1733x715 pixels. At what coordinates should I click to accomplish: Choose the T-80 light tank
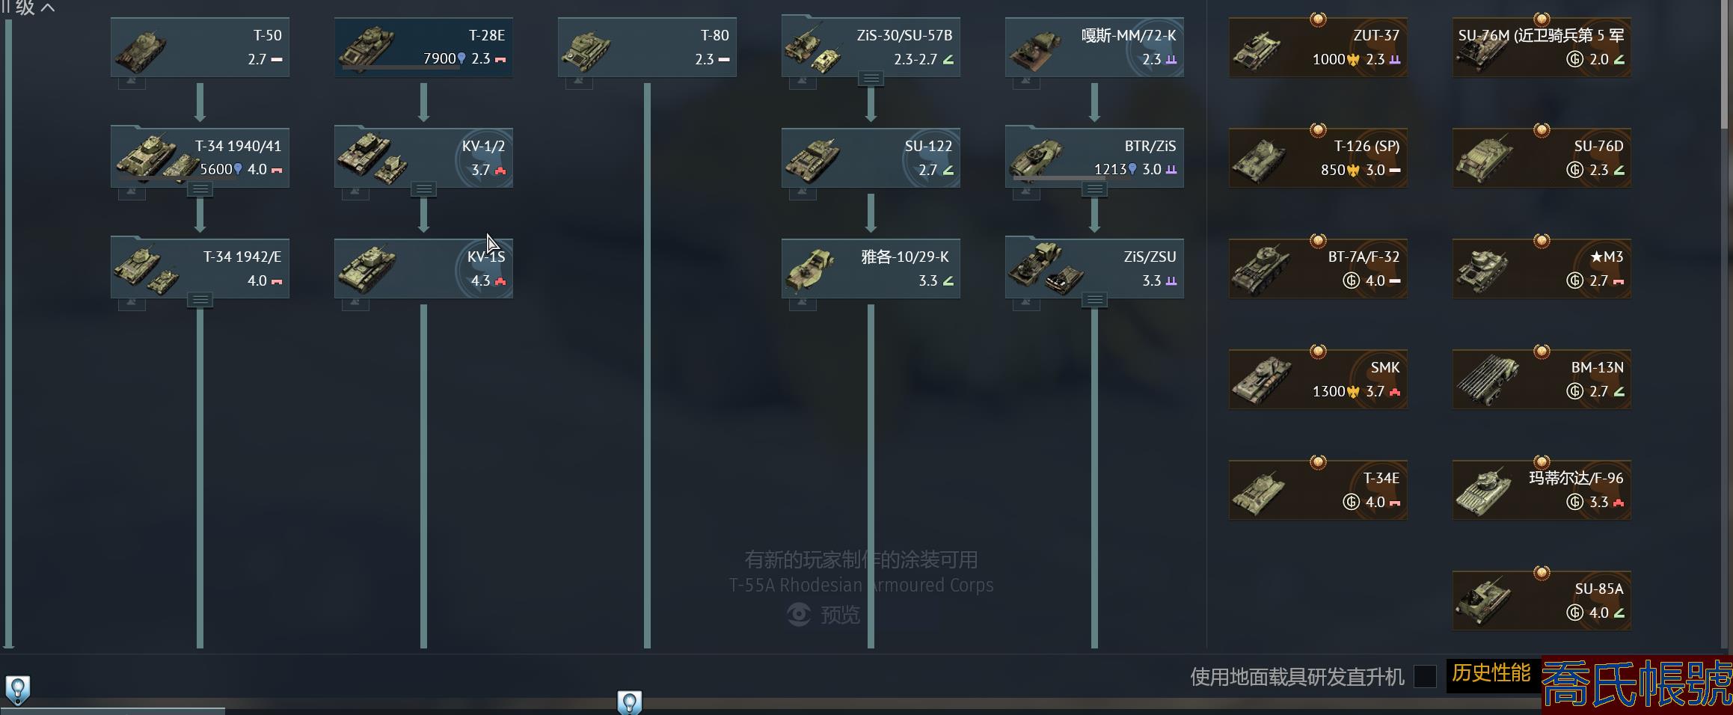[647, 47]
